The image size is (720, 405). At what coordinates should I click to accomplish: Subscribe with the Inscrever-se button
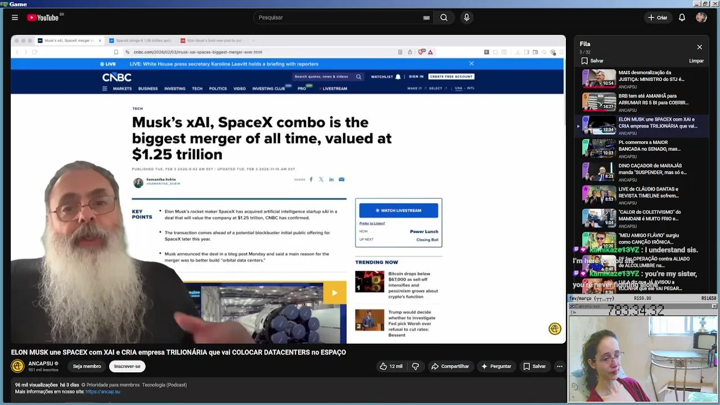pos(127,366)
